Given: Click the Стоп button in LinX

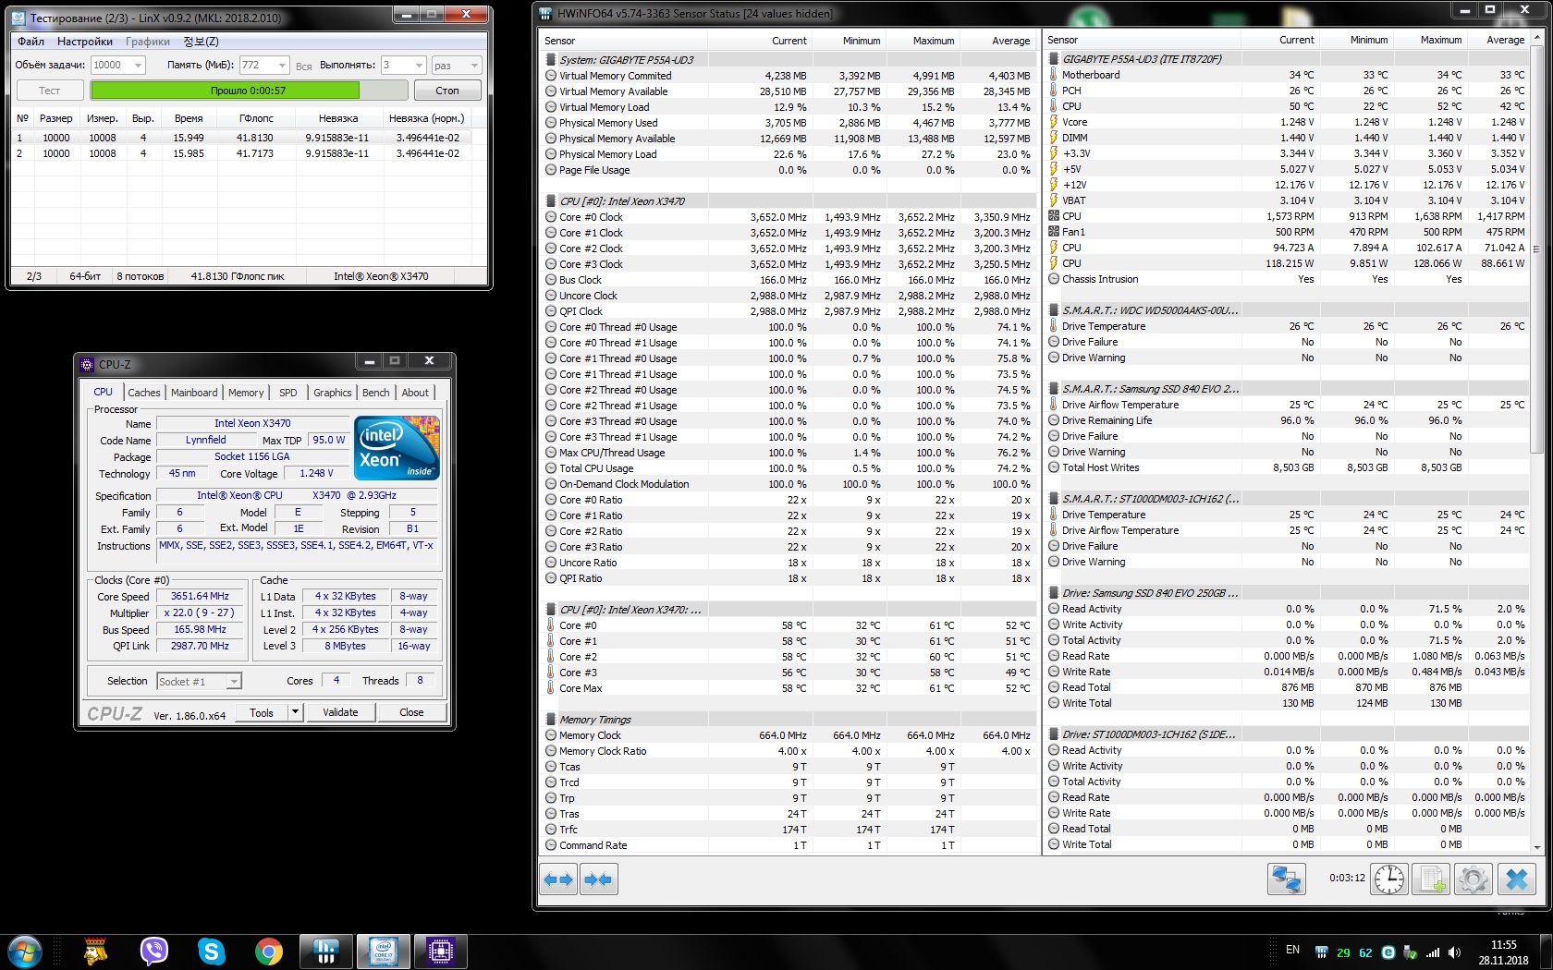Looking at the screenshot, I should pyautogui.click(x=447, y=91).
